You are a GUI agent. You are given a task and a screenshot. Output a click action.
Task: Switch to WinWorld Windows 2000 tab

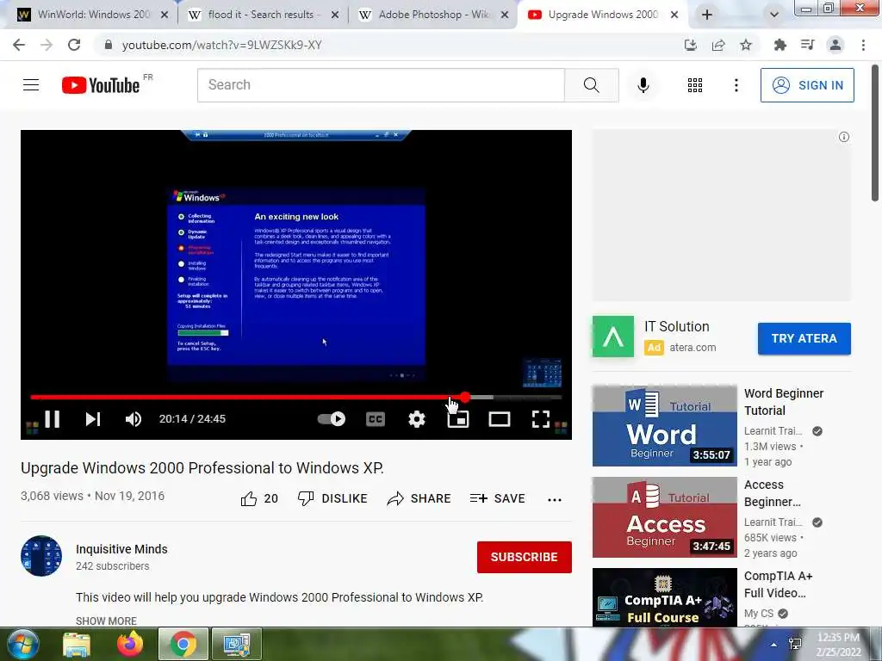click(93, 15)
